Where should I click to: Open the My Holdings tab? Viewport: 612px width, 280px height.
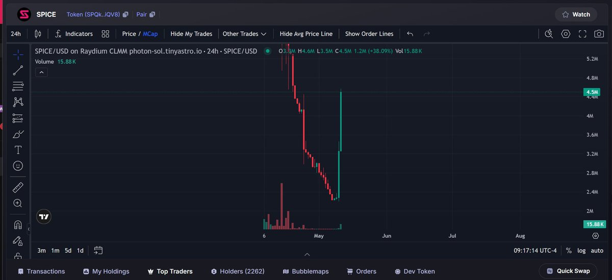click(x=106, y=271)
